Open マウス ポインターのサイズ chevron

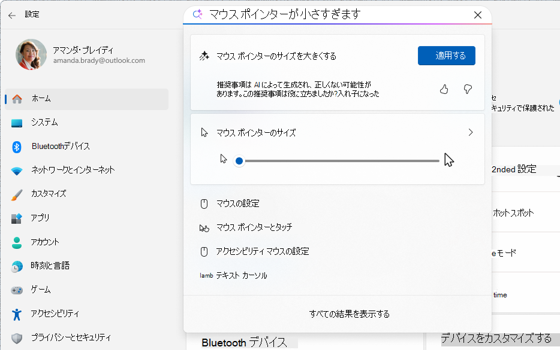click(470, 133)
